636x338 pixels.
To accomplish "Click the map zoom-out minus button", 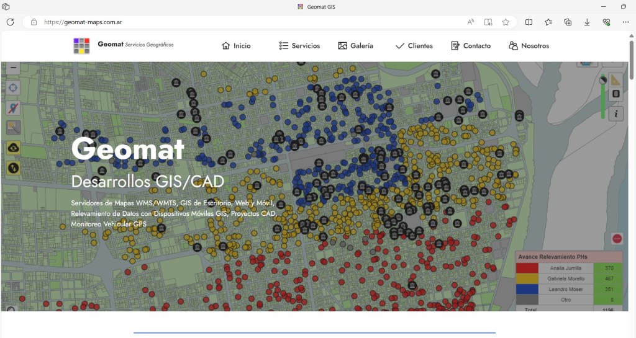I will click(x=13, y=68).
